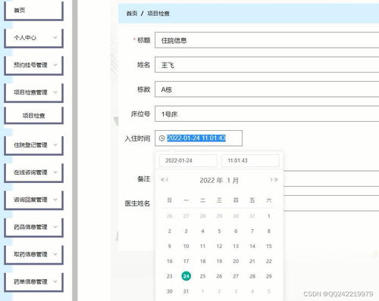Select January 27 in calendar
The height and width of the screenshot is (301, 379).
coord(236,276)
